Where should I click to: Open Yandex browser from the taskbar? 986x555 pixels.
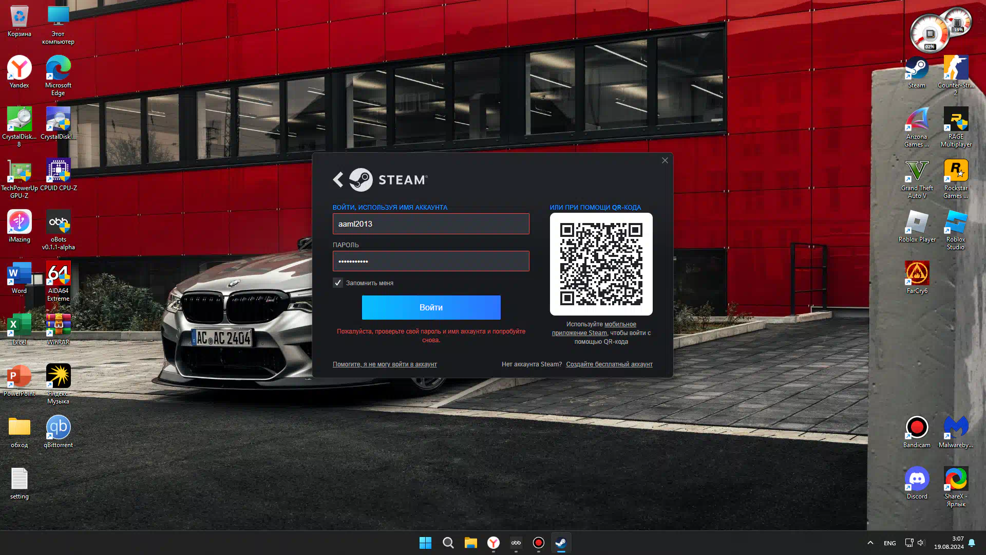click(x=493, y=543)
